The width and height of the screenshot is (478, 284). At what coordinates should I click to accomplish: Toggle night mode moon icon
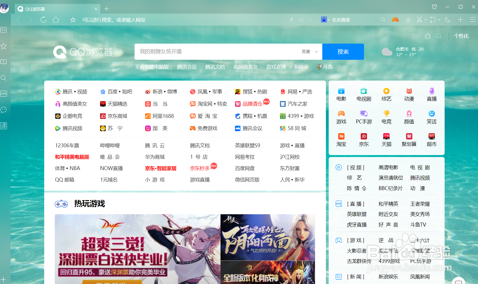click(x=448, y=20)
